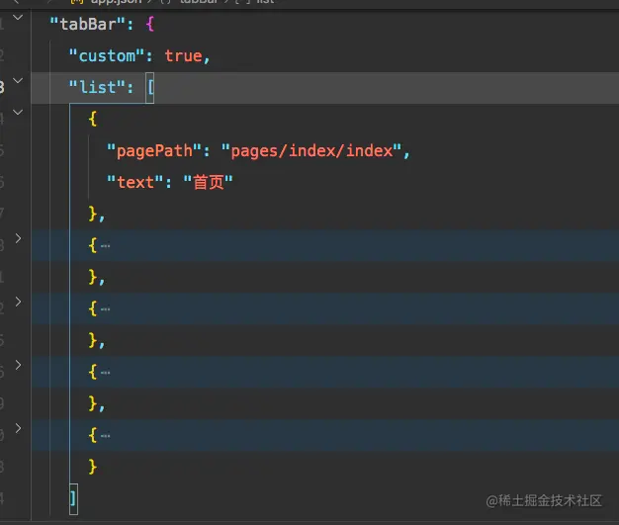Click the ellipsis of the first folded object
The width and height of the screenshot is (619, 525).
pos(106,246)
